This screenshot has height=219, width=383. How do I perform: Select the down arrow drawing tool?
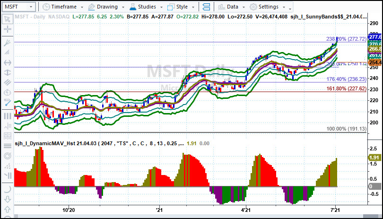point(8,199)
